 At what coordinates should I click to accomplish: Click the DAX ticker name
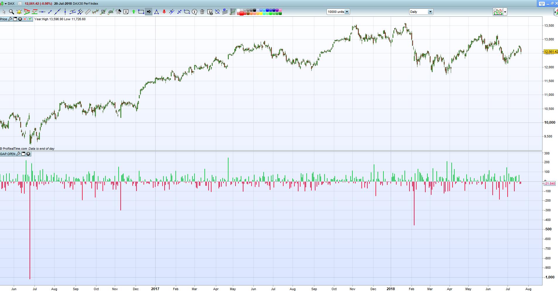tap(11, 4)
